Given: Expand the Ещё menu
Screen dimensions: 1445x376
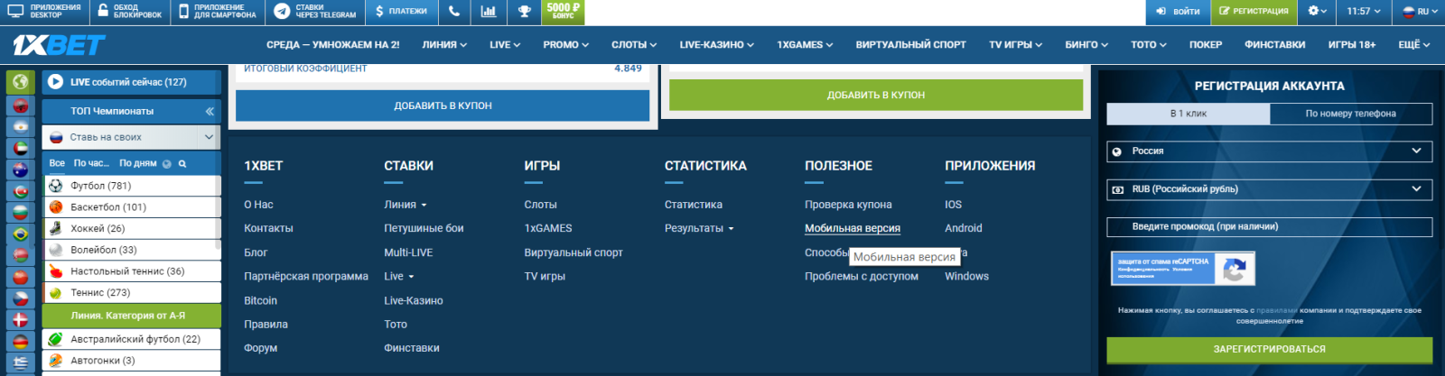Looking at the screenshot, I should [x=1413, y=44].
